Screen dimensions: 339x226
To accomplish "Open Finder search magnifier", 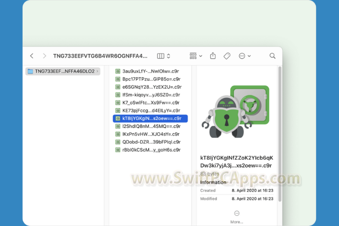I will point(273,56).
